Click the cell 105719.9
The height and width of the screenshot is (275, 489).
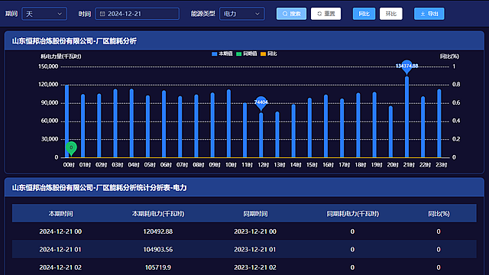click(x=158, y=267)
